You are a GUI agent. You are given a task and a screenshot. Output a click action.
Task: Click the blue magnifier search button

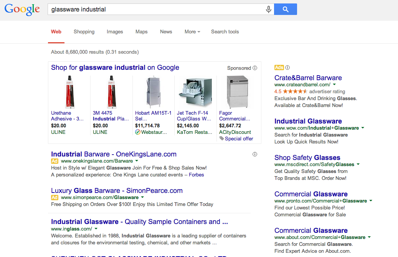[285, 10]
